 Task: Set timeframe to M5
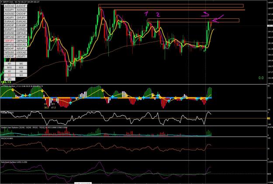click(x=21, y=64)
